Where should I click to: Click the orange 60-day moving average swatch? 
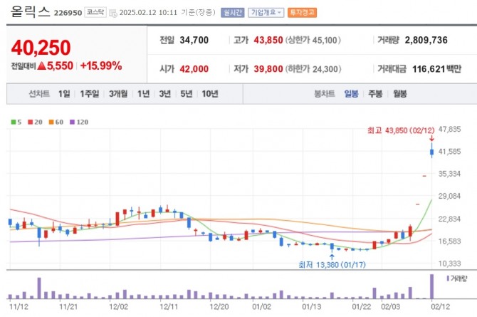tap(51, 122)
